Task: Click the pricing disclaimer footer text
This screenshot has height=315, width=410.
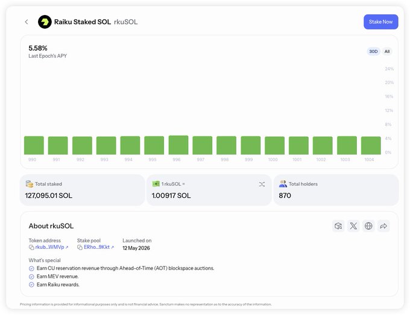Action: coord(146,304)
